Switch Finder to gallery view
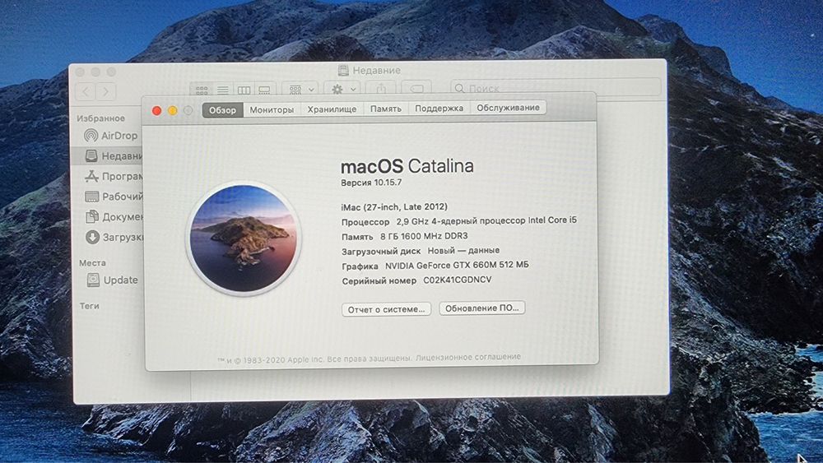Image resolution: width=823 pixels, height=463 pixels. coord(264,90)
